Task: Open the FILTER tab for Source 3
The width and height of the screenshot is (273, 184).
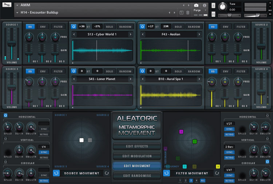Action: pos(58,71)
